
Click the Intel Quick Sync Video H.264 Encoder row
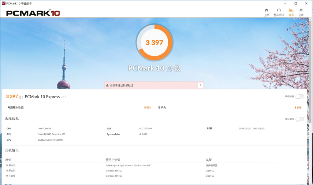[x=129, y=165]
